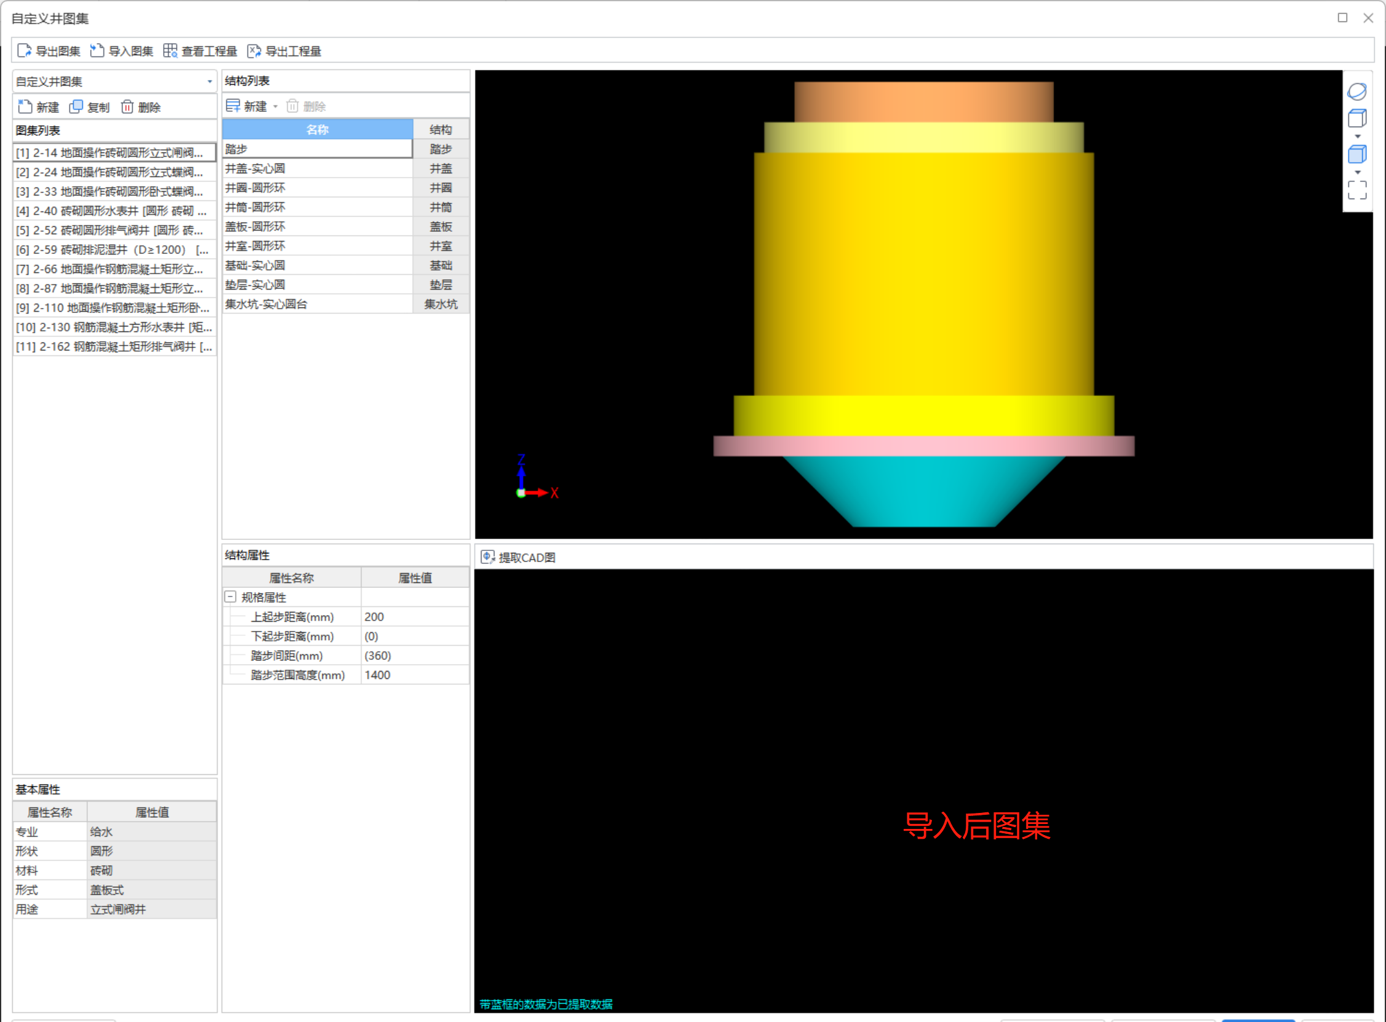Delete the selected atlas with 删除
This screenshot has width=1386, height=1022.
[x=140, y=107]
